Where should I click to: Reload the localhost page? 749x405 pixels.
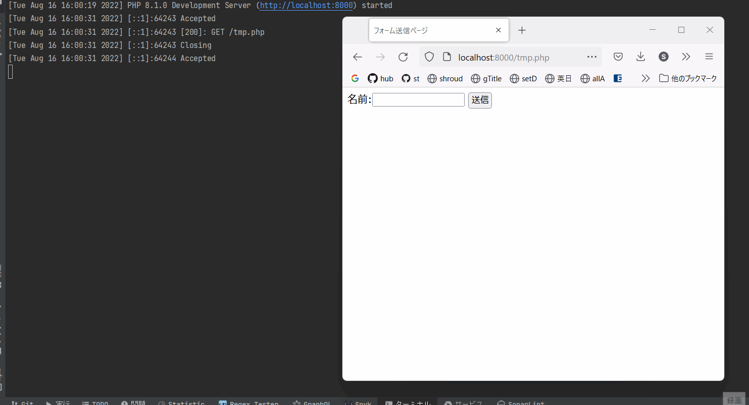point(403,57)
